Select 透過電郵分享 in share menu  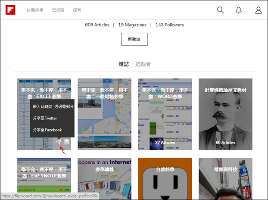[x=64, y=106]
